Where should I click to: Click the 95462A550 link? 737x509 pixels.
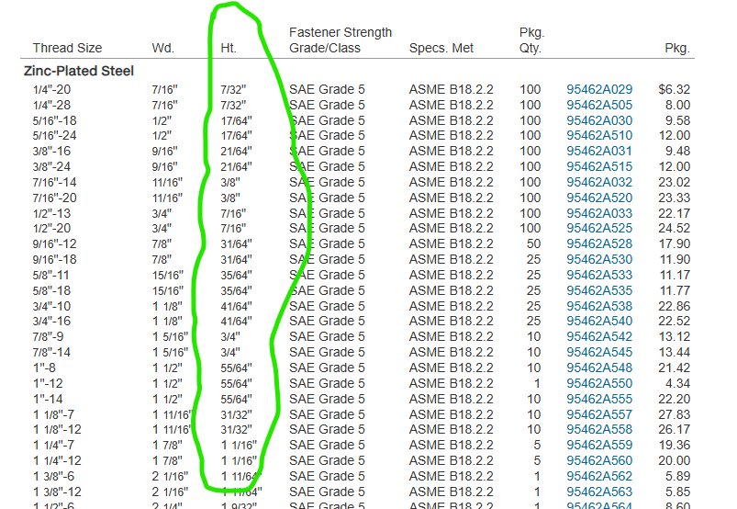coord(599,383)
